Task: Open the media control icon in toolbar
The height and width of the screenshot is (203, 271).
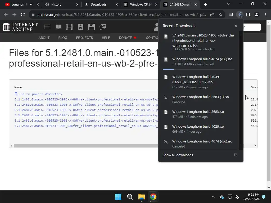Action: pos(231,15)
